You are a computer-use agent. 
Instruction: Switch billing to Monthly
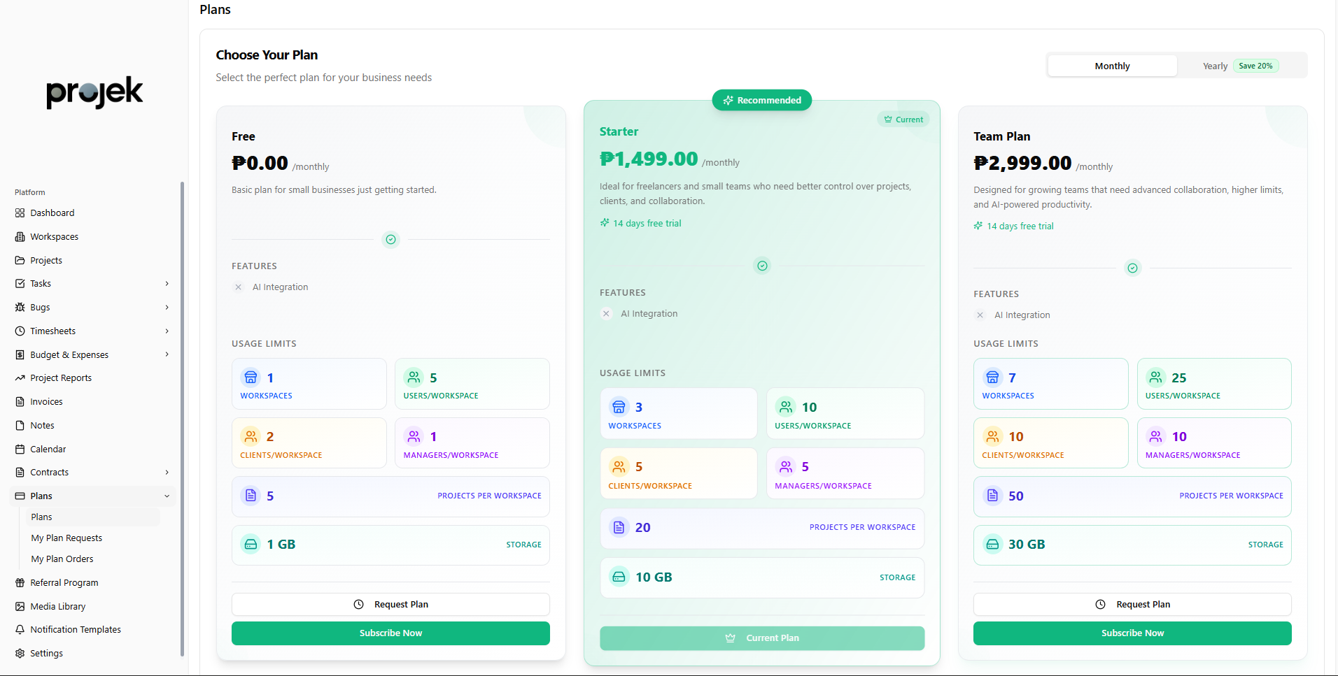click(x=1112, y=66)
